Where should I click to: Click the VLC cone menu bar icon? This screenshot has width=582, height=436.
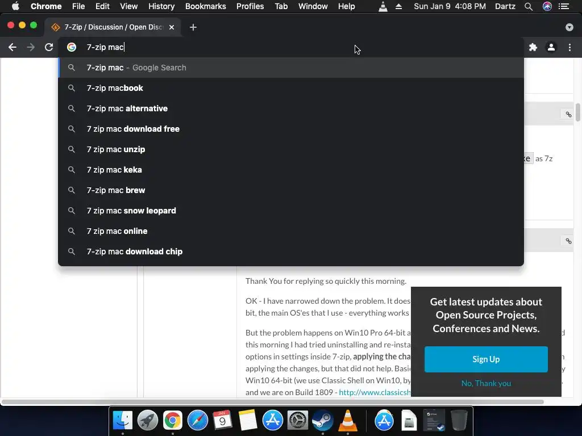pyautogui.click(x=383, y=6)
